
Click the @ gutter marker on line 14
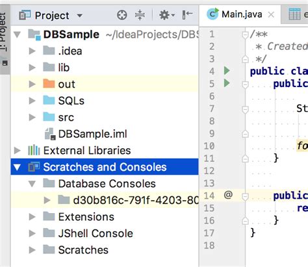coord(228,195)
